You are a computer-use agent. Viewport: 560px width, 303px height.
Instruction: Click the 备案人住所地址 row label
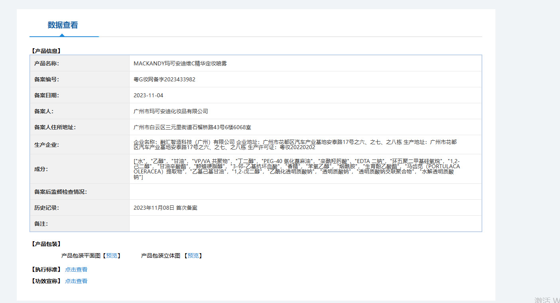click(x=55, y=127)
